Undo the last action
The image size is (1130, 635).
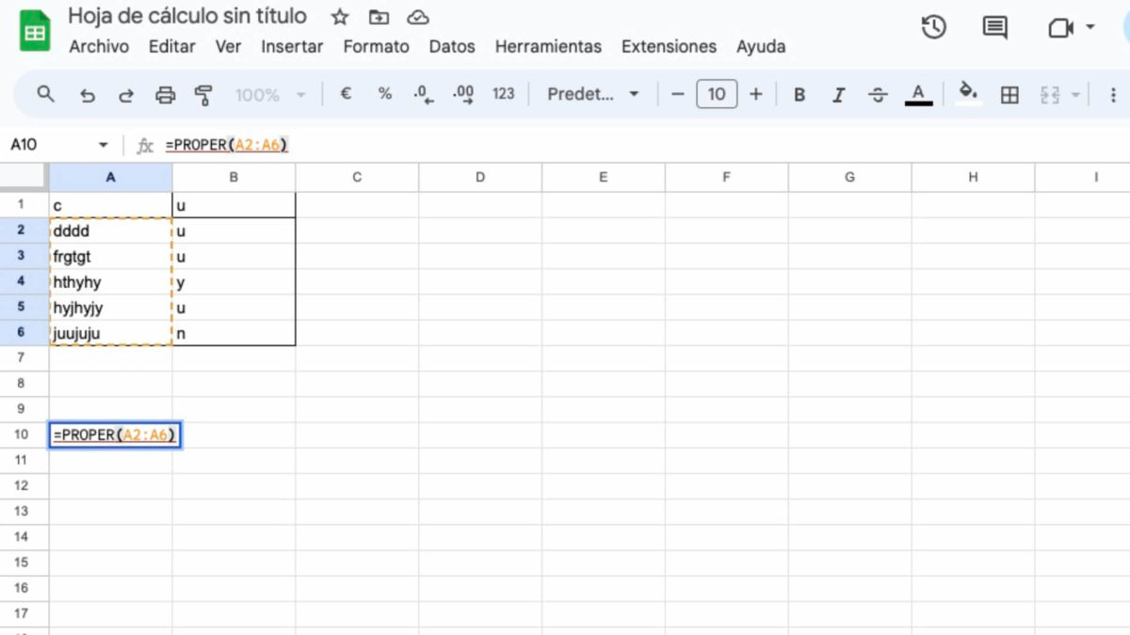(x=88, y=95)
